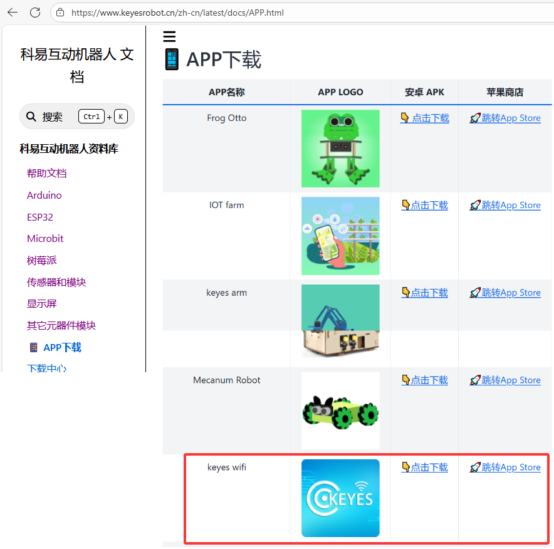This screenshot has width=554, height=549.
Task: Click the rocket icon in IOT farm row
Action: (475, 204)
